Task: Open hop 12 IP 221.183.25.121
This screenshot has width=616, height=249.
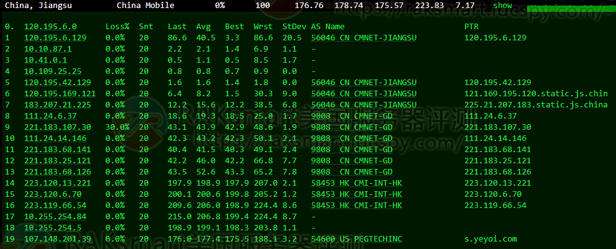Action: 58,161
